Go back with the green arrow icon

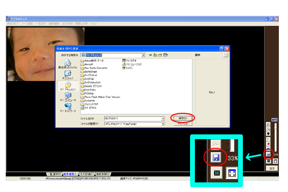(150, 55)
